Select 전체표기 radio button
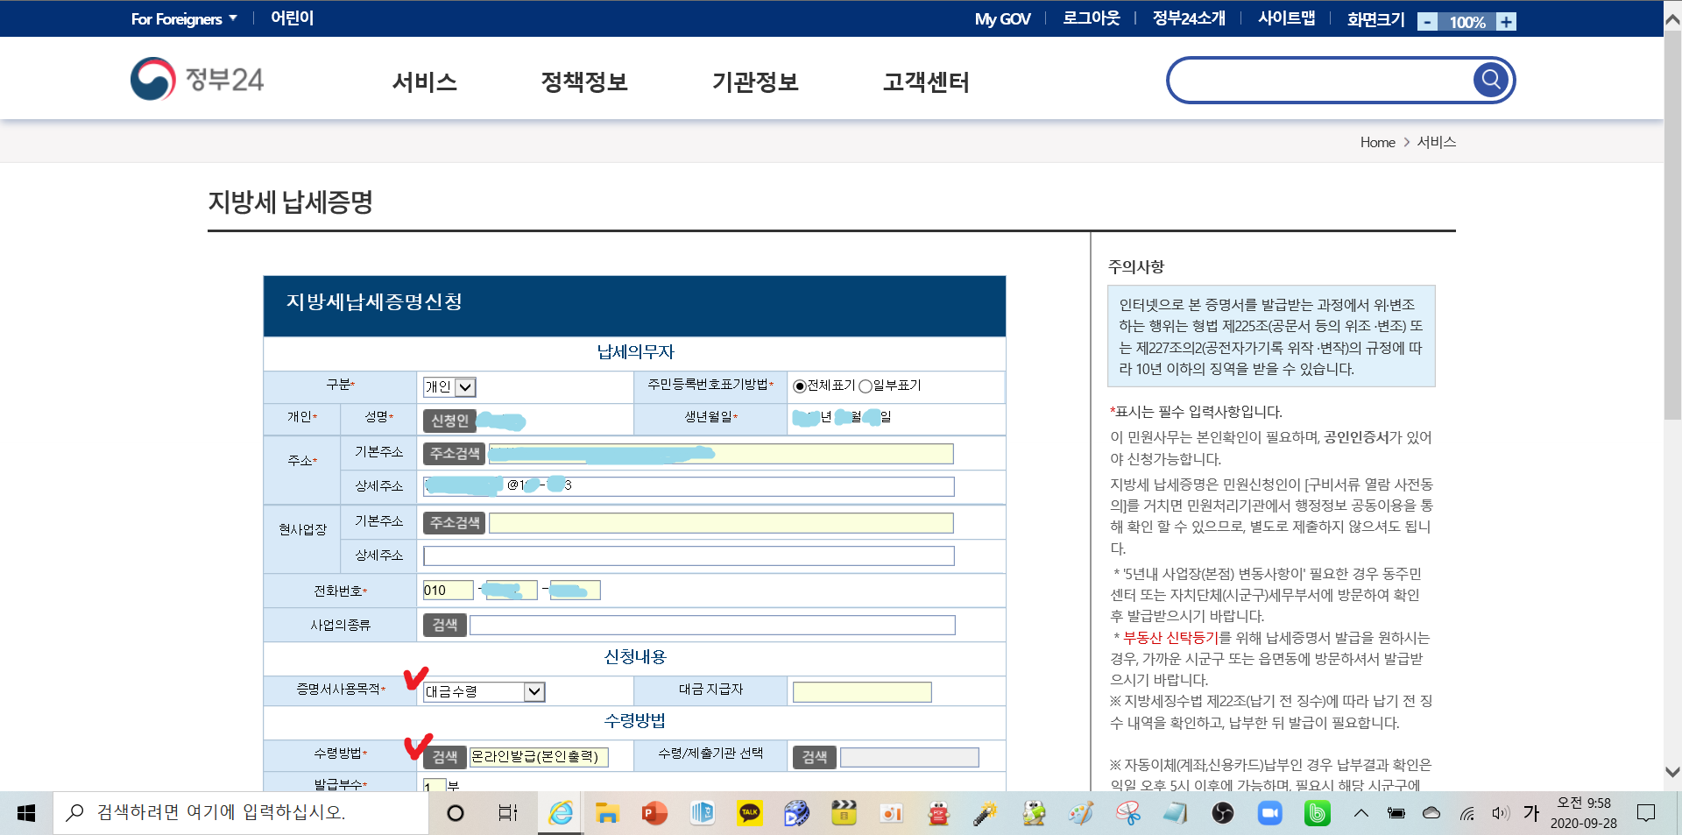Screen dimensions: 1682x835 coord(799,386)
